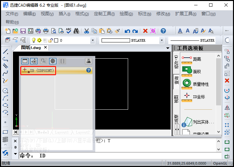Screen dimensions: 234x167
Task: Switch to the 视图 palette tab
Action: click(x=176, y=99)
